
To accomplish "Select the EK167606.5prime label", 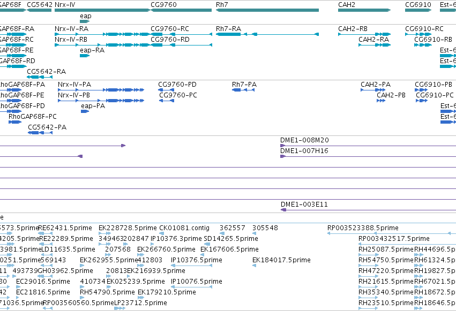I will tap(229, 249).
